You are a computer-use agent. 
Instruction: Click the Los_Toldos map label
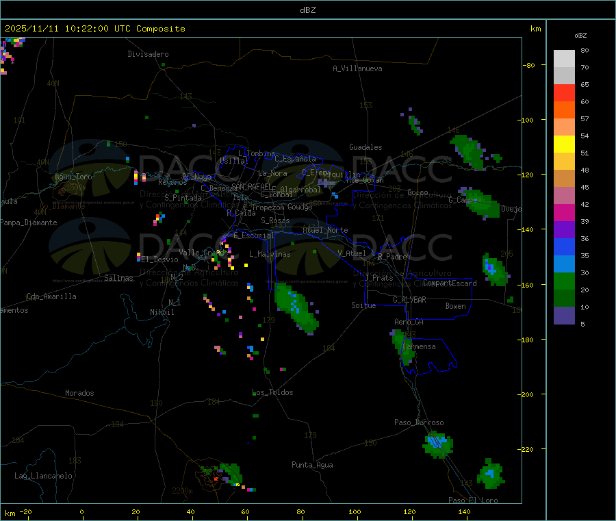click(x=272, y=392)
